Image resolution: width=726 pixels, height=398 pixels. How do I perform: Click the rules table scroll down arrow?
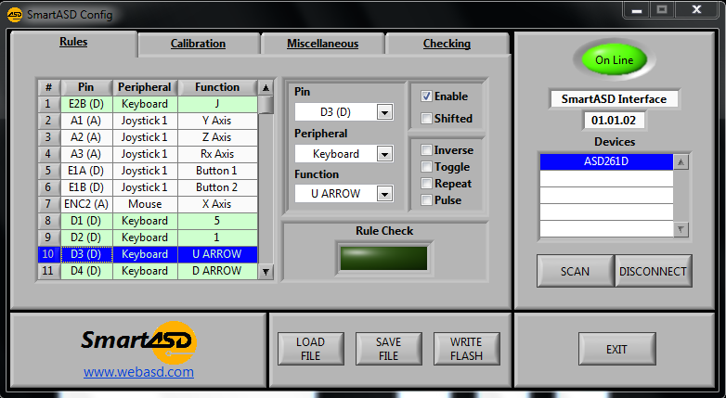coord(266,272)
